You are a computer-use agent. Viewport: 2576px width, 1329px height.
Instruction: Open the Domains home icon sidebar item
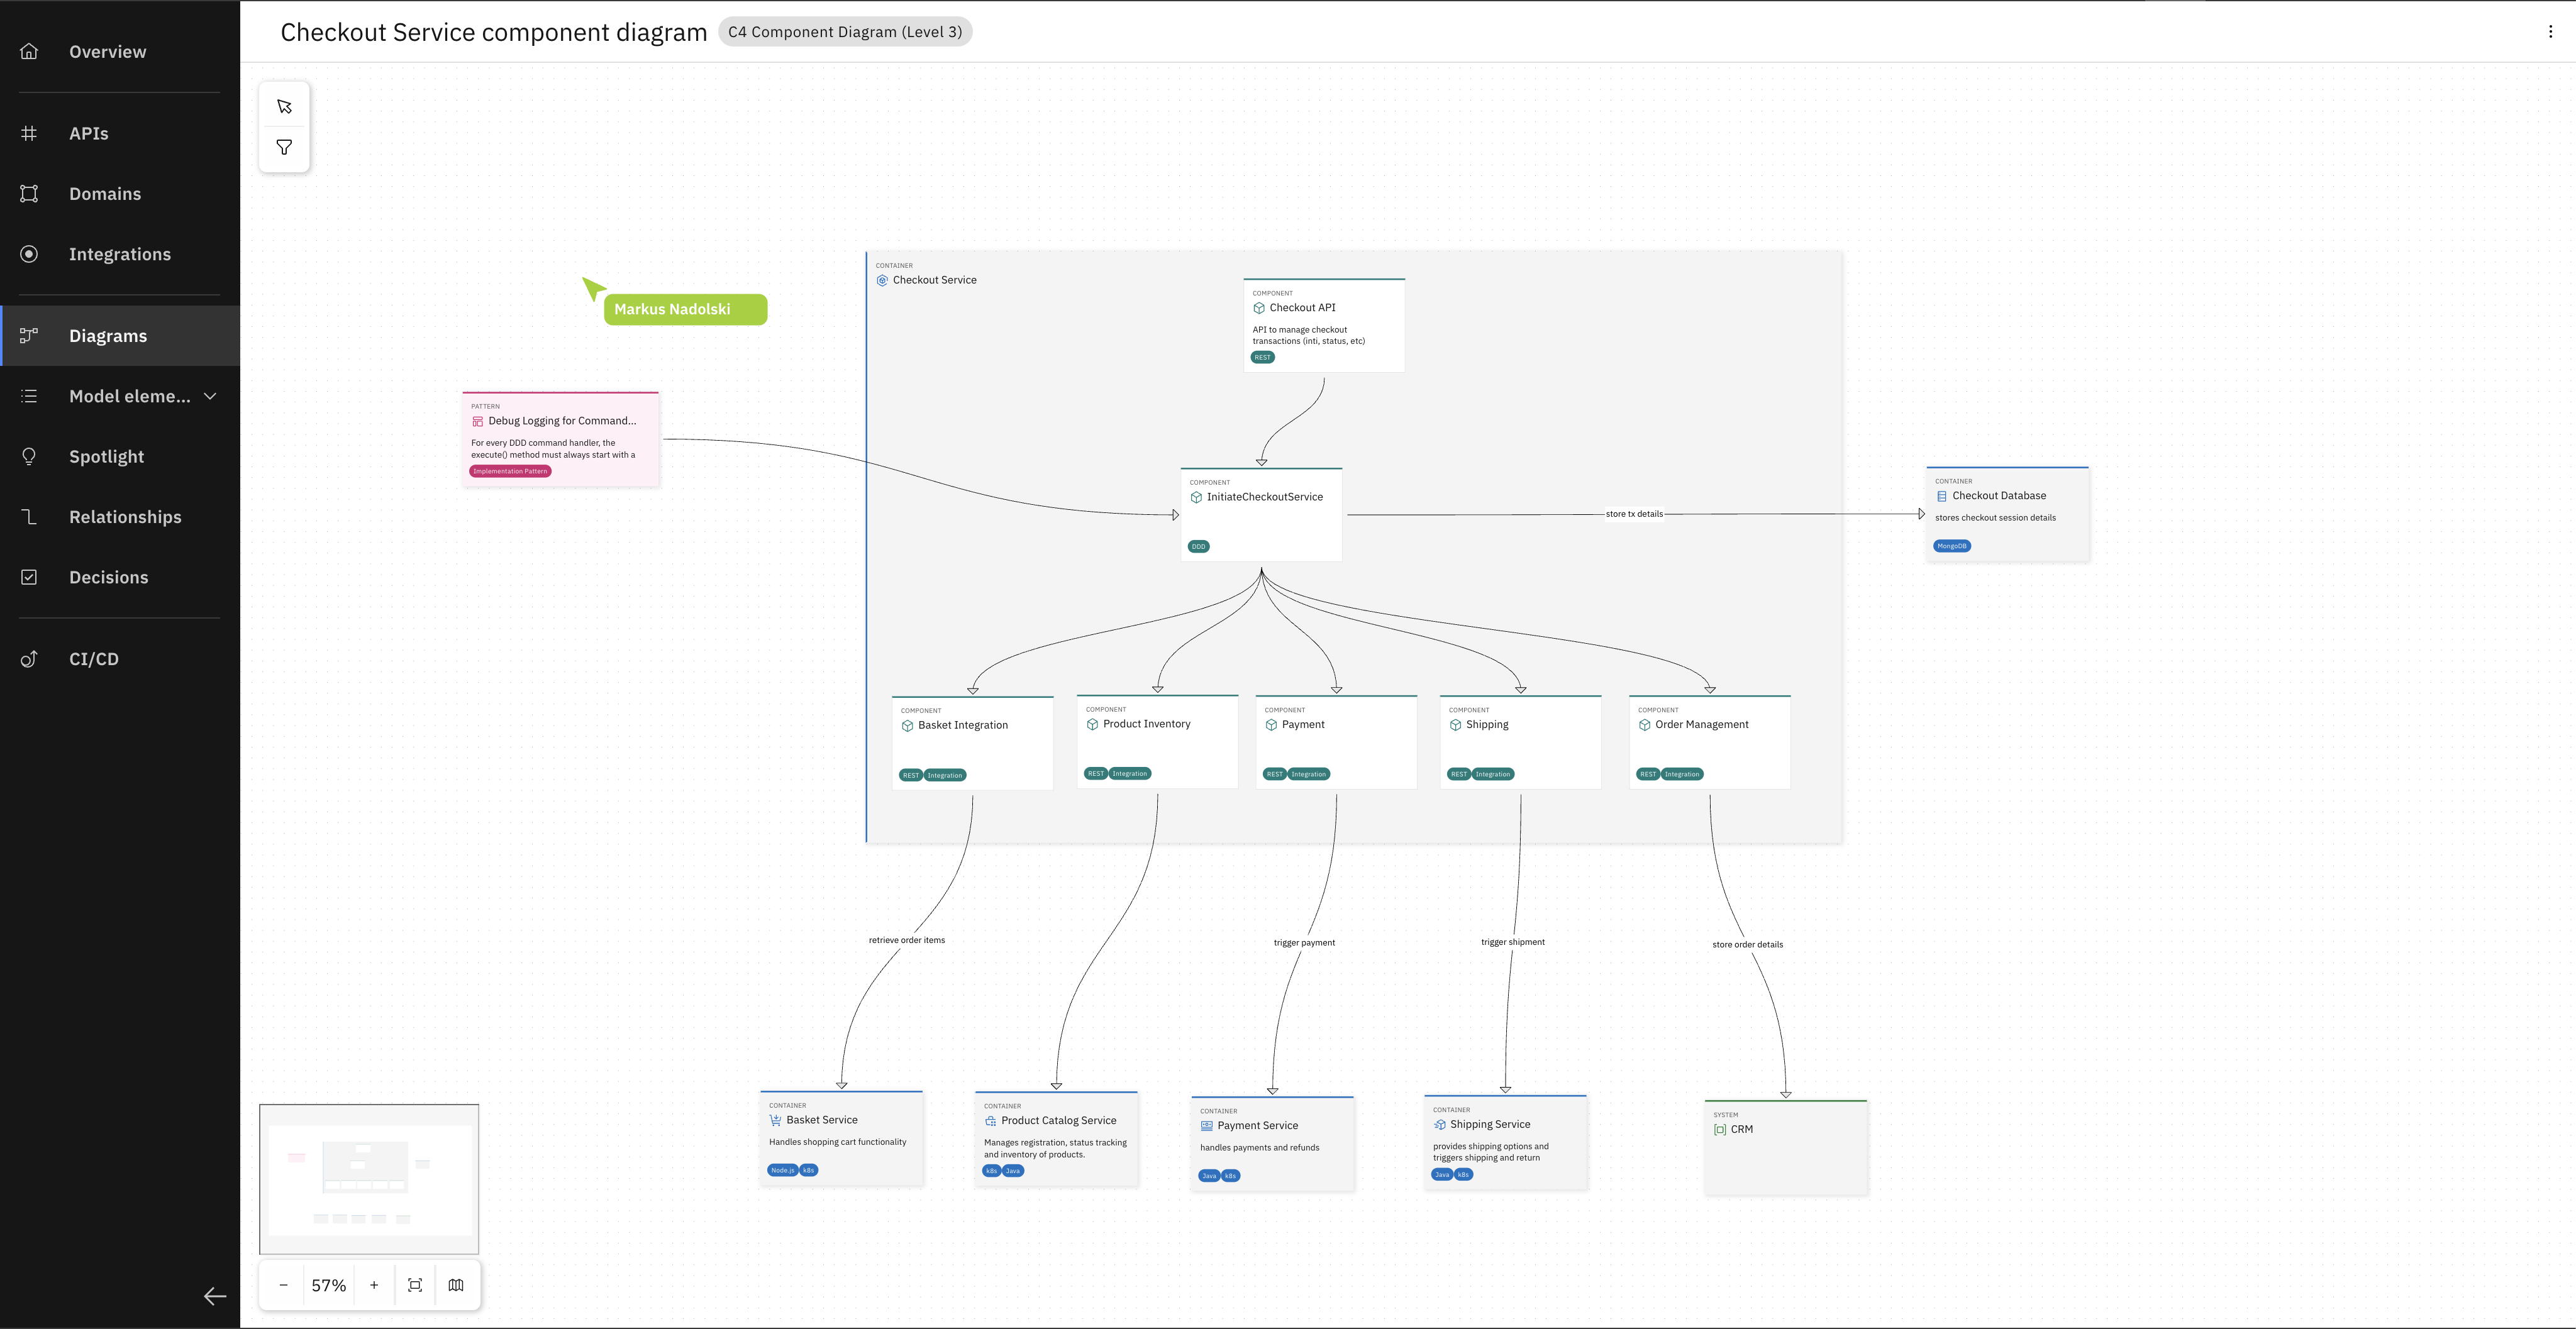(x=30, y=194)
